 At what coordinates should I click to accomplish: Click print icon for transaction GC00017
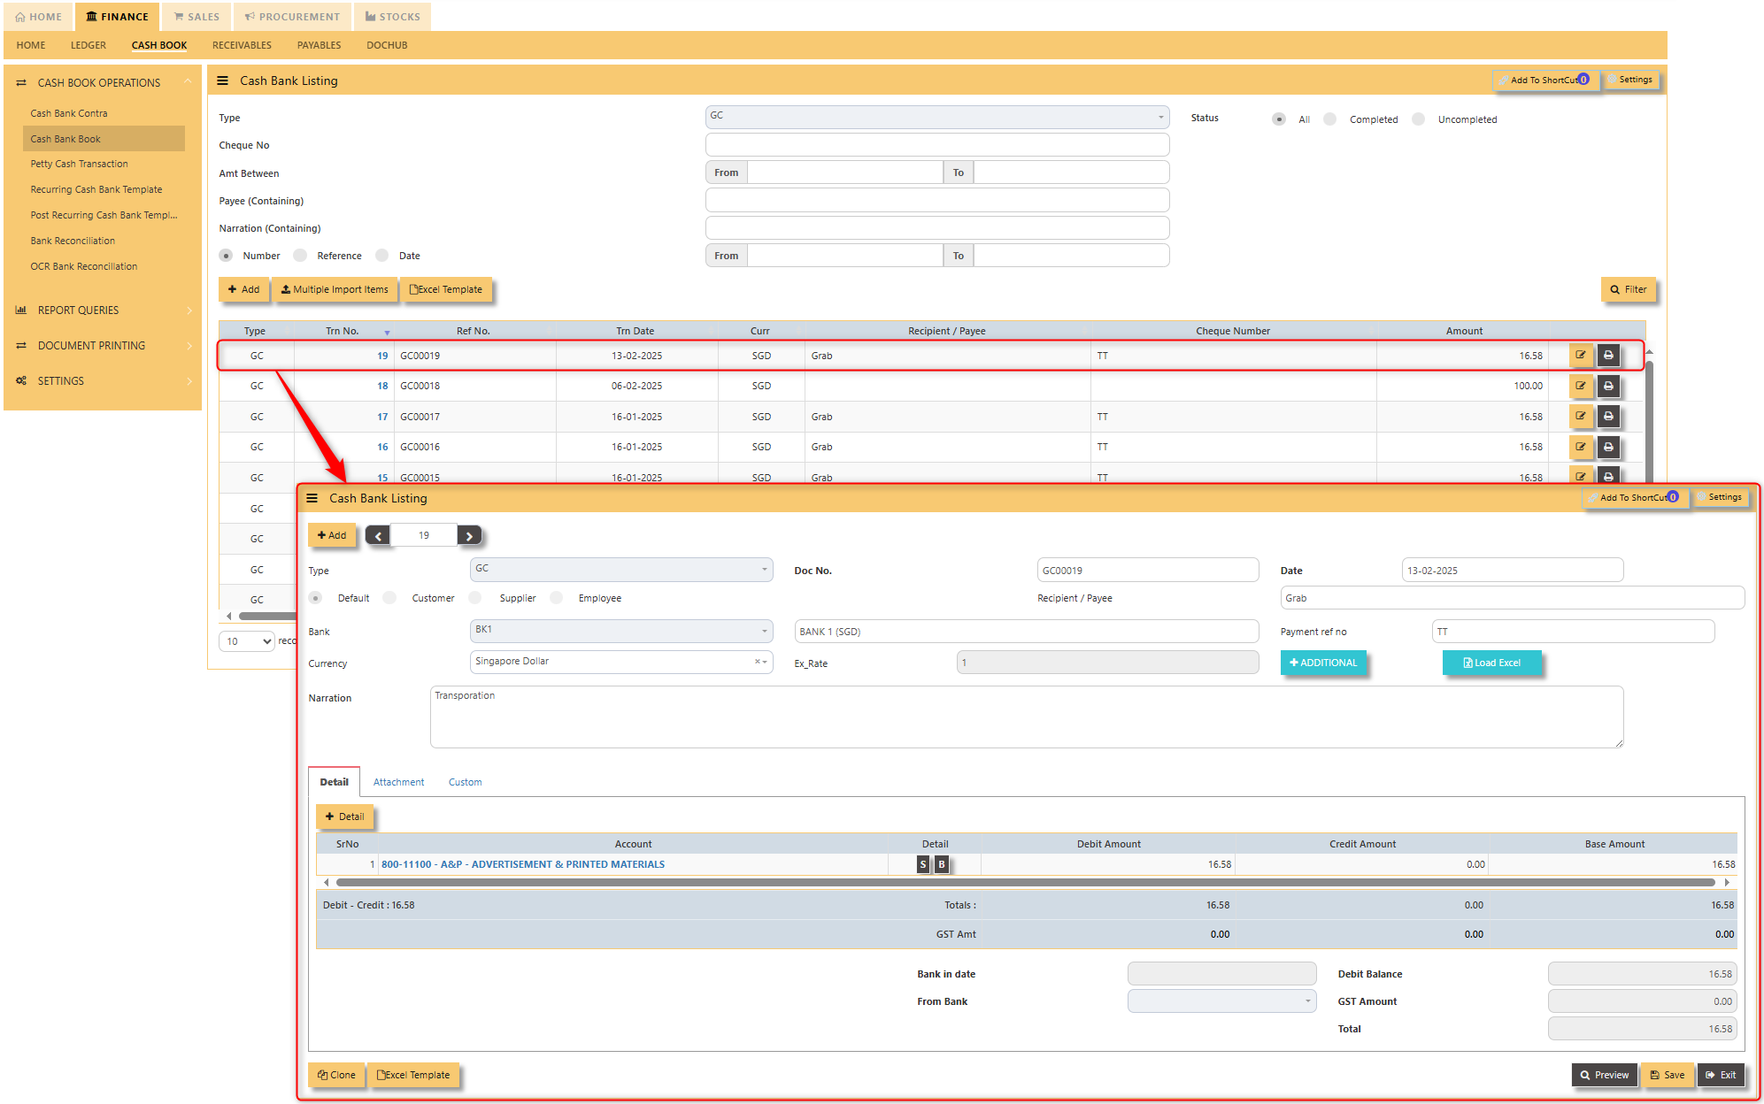(1608, 416)
